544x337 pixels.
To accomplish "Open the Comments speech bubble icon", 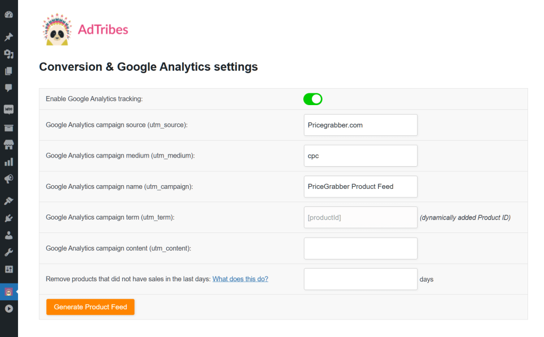I will coord(8,88).
